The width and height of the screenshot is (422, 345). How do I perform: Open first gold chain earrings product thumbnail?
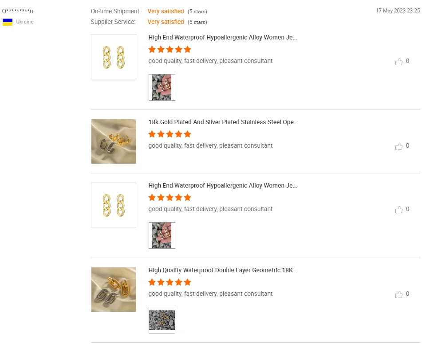(114, 57)
